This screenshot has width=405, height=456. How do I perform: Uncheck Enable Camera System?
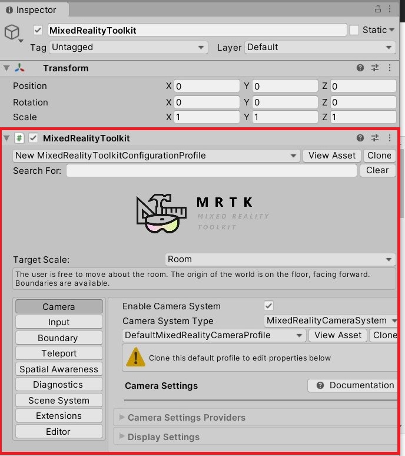[x=269, y=306]
